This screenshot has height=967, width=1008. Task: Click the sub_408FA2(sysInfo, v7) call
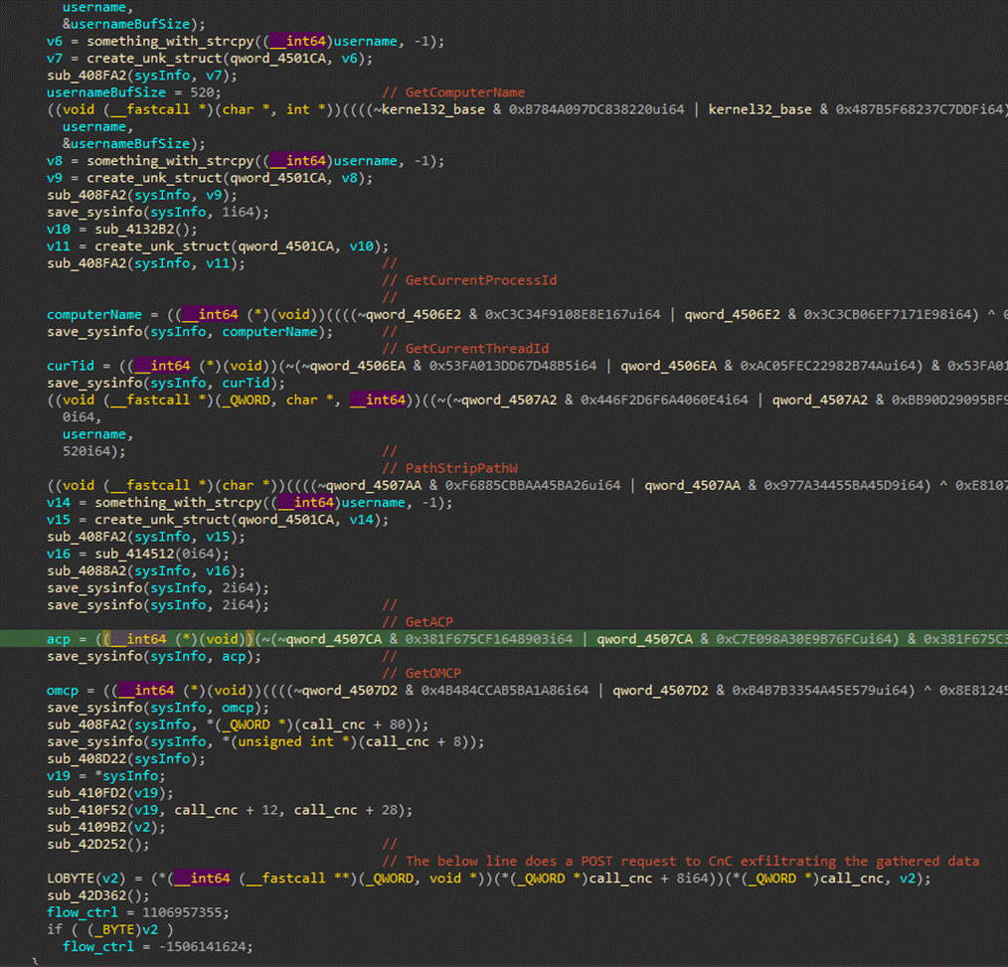(x=142, y=76)
